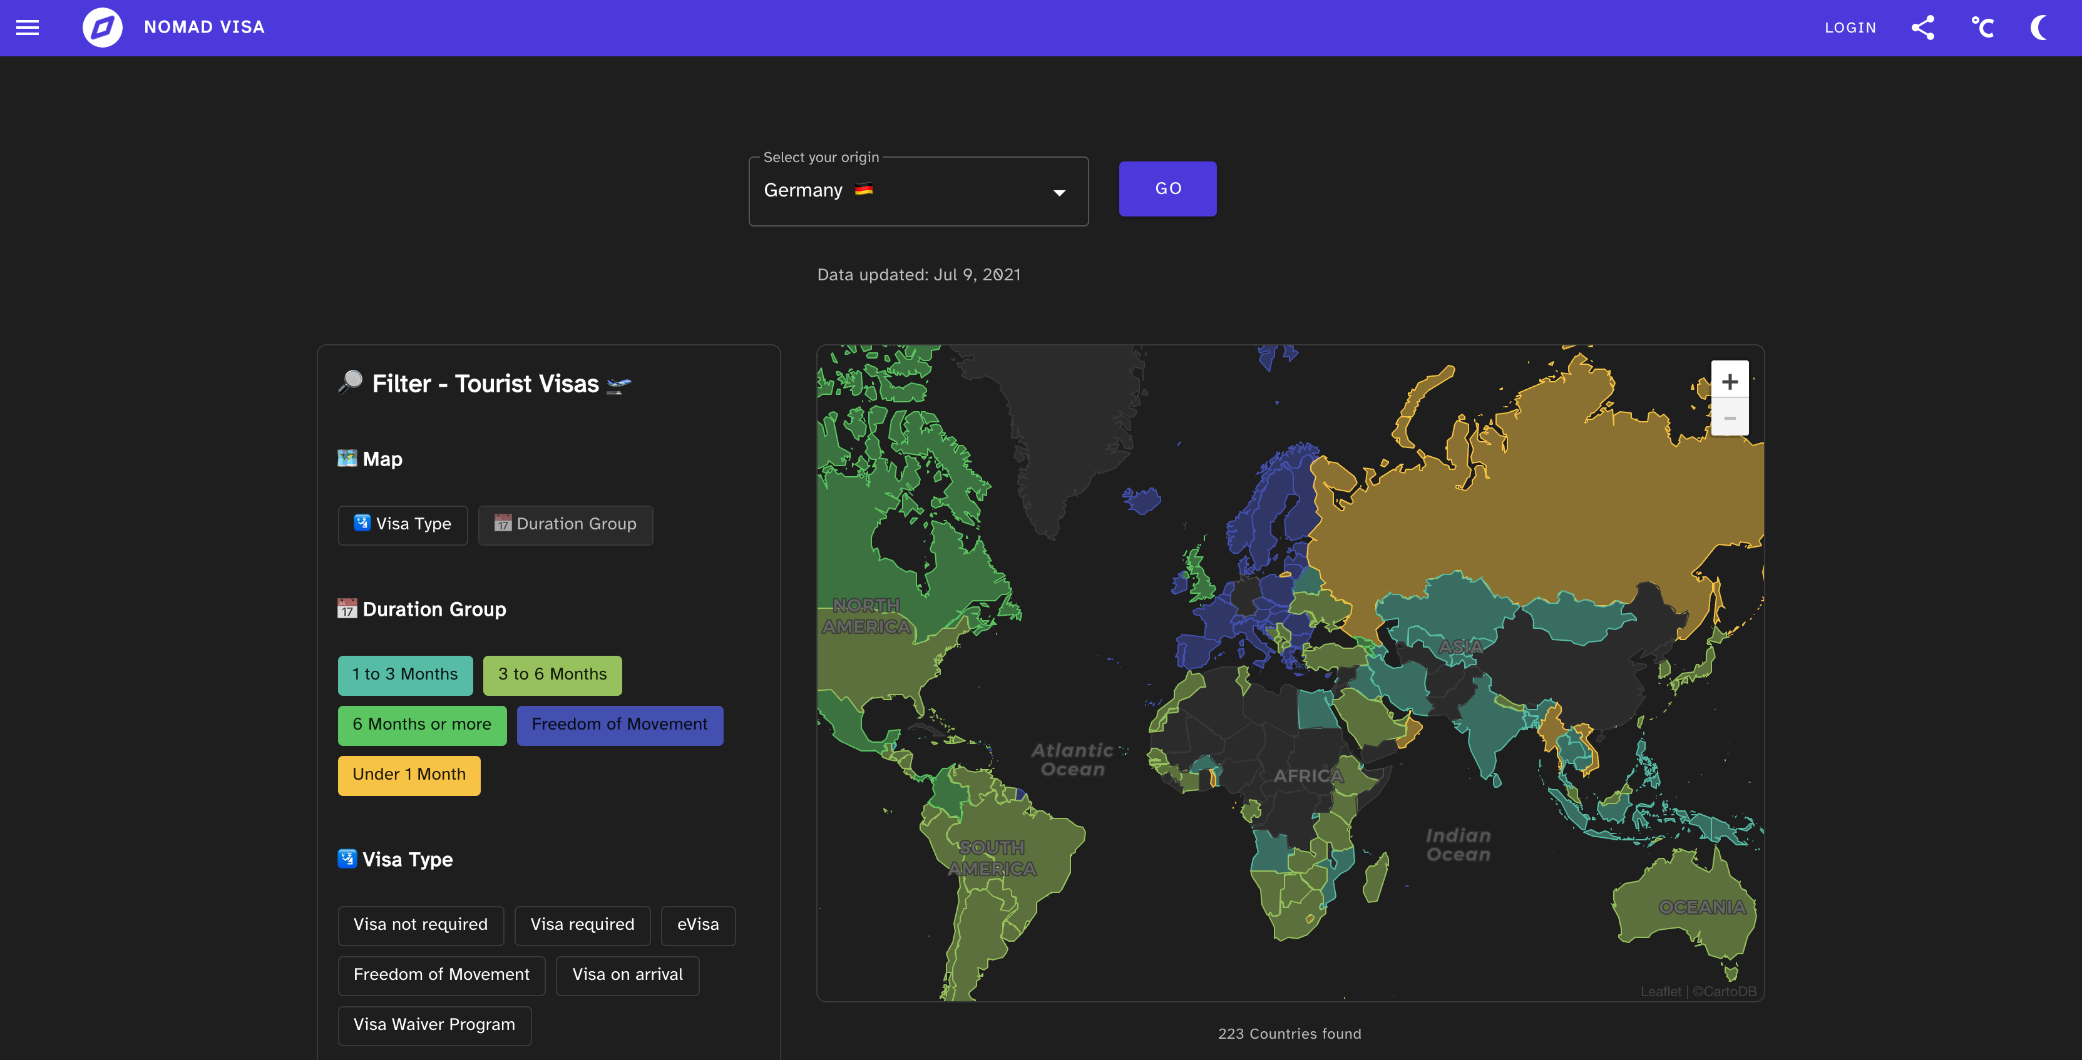The width and height of the screenshot is (2082, 1060).
Task: Switch the temperature unit via Celsius icon
Action: tap(1982, 28)
